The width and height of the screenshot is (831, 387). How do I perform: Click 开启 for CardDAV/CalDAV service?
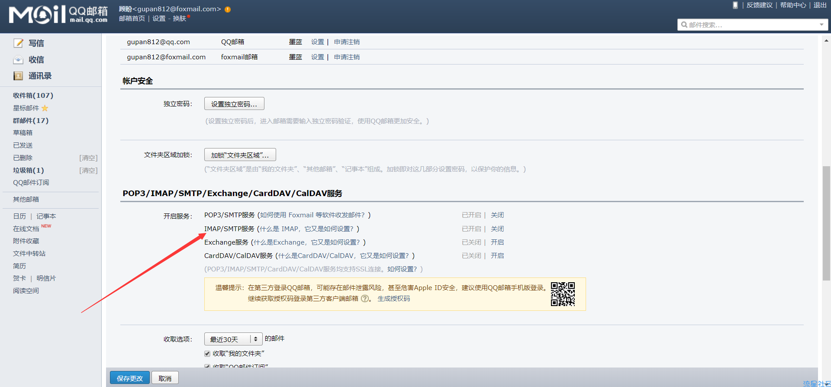tap(497, 256)
